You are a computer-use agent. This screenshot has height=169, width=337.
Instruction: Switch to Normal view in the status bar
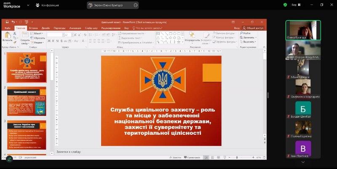click(206, 158)
